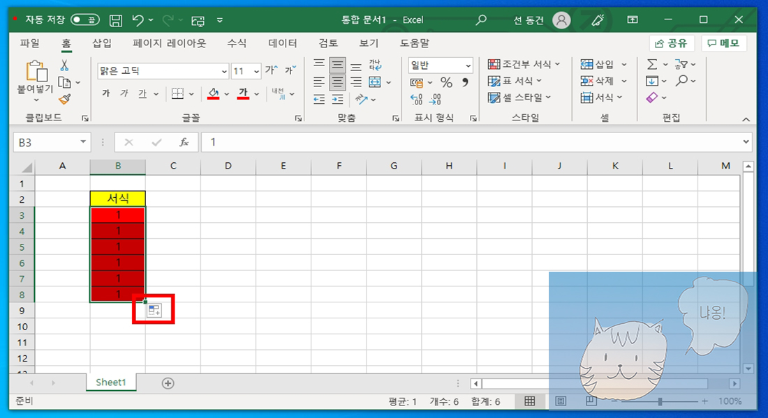The height and width of the screenshot is (418, 768).
Task: Click the Merge and Center icon
Action: point(375,82)
